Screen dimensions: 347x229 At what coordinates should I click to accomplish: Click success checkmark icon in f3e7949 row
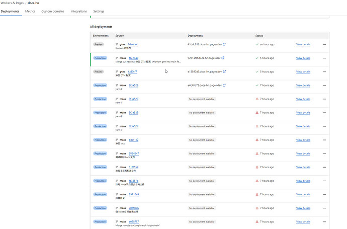coord(257,58)
